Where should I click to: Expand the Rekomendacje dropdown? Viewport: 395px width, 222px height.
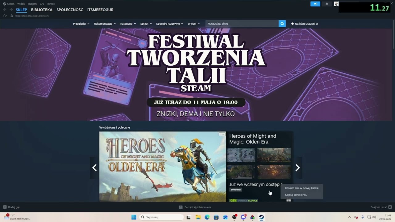[105, 24]
